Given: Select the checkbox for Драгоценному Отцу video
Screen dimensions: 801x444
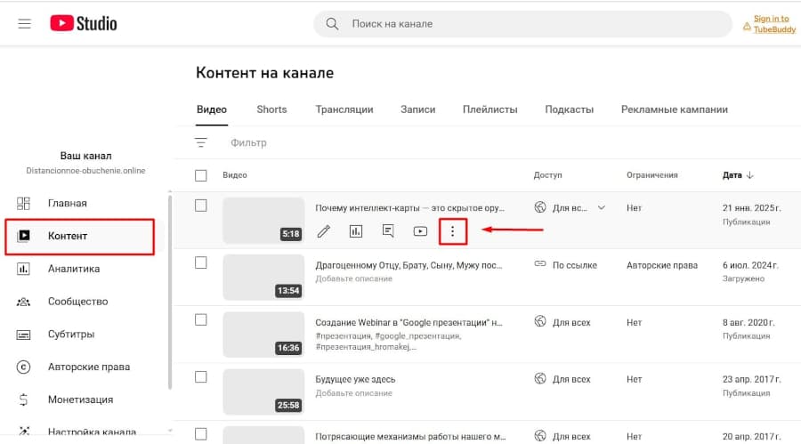Looking at the screenshot, I should [x=201, y=262].
